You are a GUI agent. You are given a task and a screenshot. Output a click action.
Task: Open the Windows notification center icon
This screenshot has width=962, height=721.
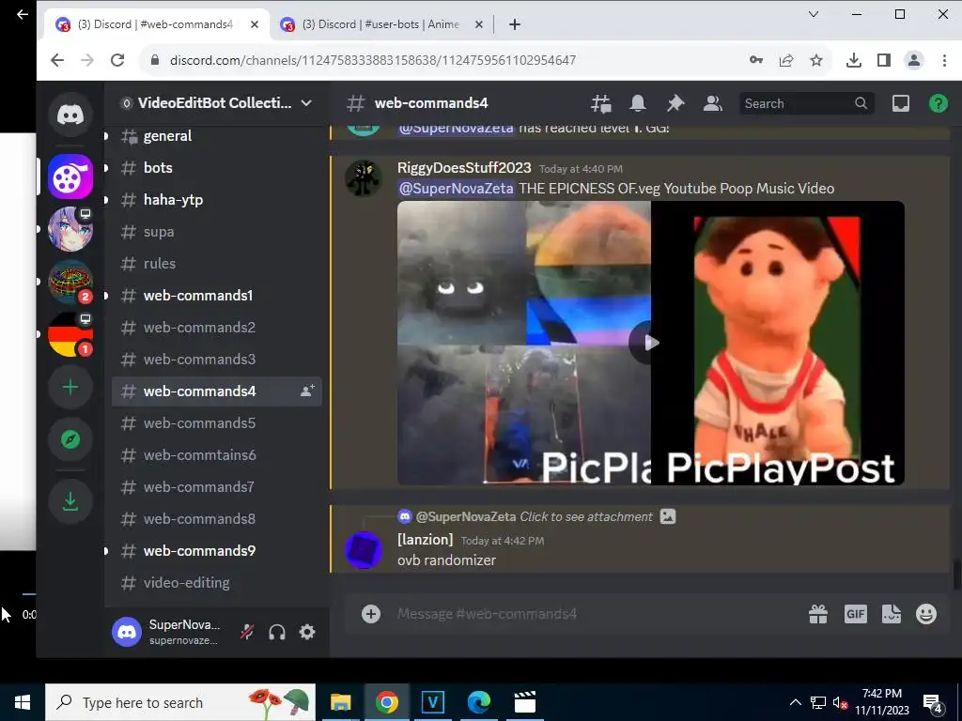point(933,702)
